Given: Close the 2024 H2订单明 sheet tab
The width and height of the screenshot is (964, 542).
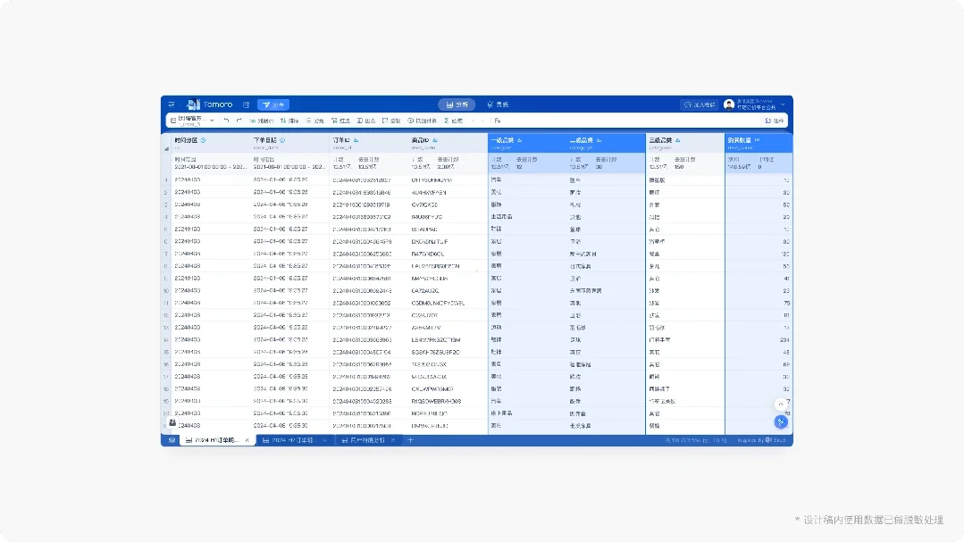Looking at the screenshot, I should click(x=324, y=440).
